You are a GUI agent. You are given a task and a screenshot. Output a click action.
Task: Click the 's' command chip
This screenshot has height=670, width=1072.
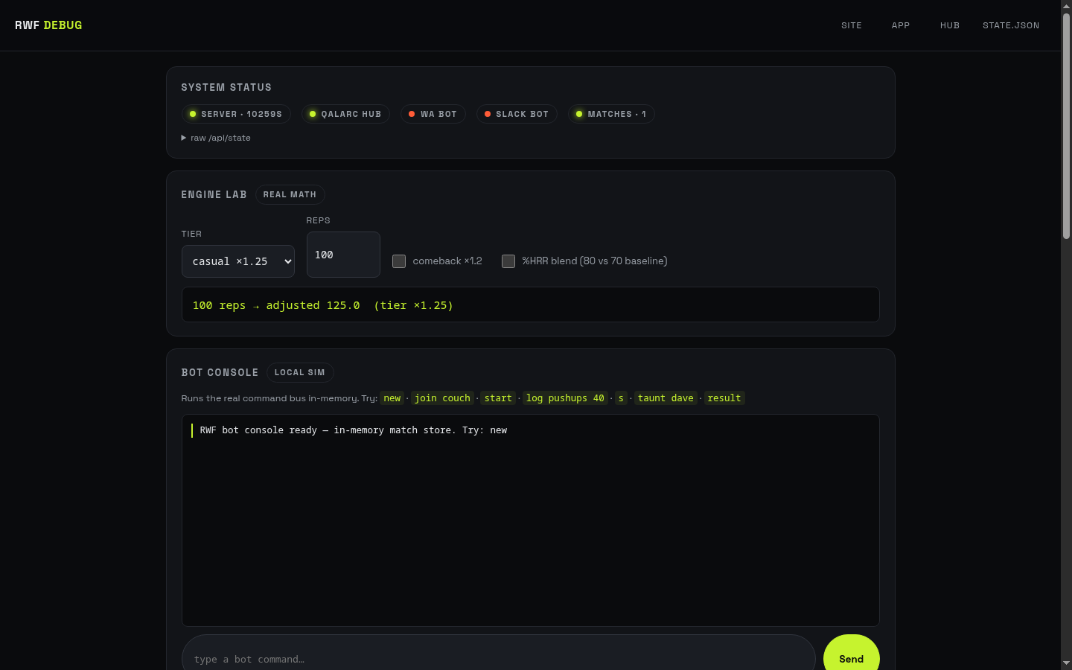621,398
